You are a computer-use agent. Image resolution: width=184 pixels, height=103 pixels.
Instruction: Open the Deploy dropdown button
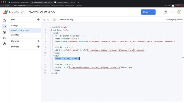coord(148,12)
